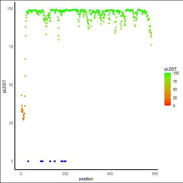Image resolution: width=183 pixels, height=183 pixels.
Task: Click legend label 75
Action: point(175,82)
